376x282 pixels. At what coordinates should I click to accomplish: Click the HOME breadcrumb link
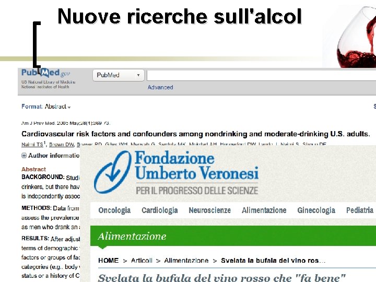(x=109, y=261)
